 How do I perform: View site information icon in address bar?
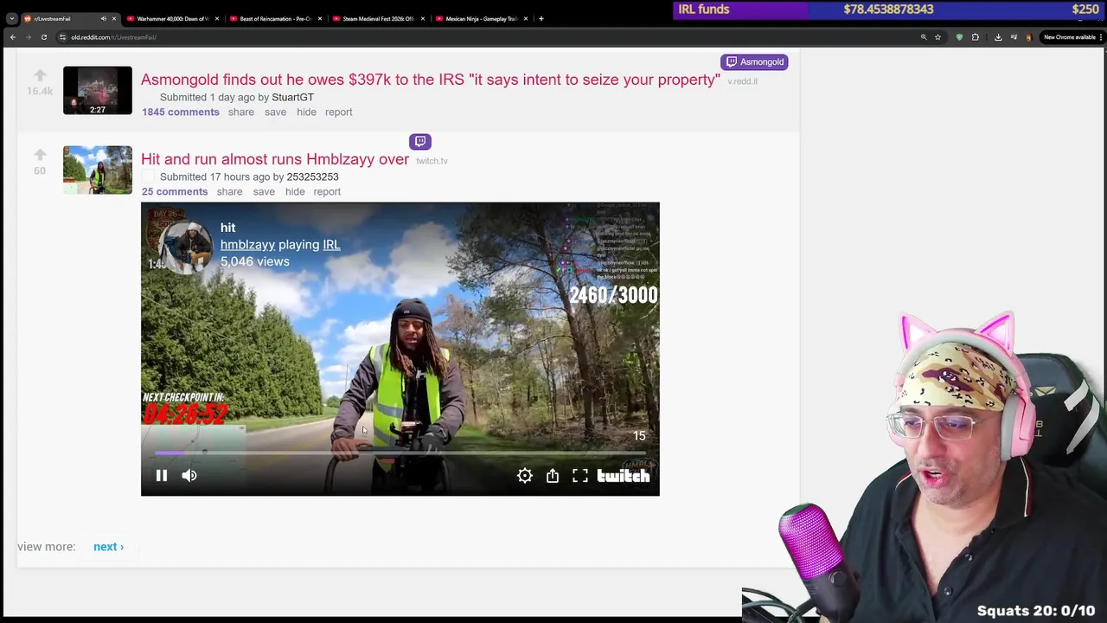coord(62,37)
